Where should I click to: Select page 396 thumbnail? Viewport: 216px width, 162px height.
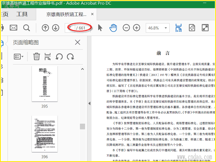(45, 134)
